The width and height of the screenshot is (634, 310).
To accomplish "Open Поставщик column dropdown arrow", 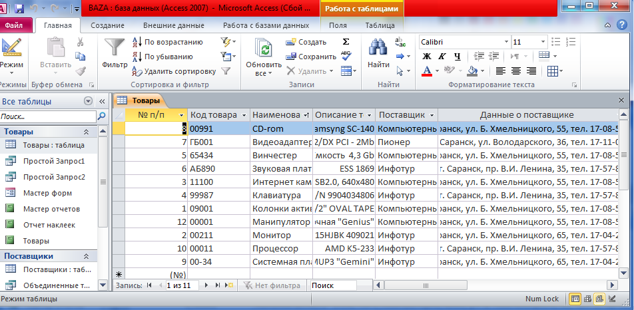I will (x=432, y=115).
